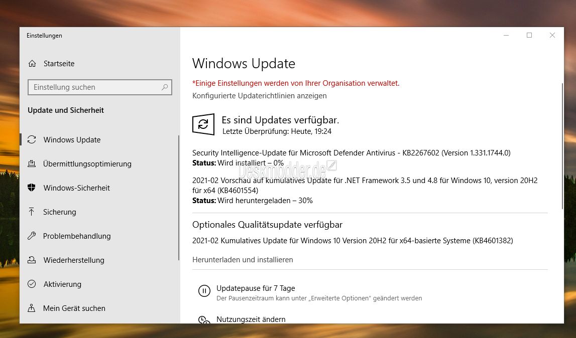The height and width of the screenshot is (338, 576).
Task: Maximize the Einstellungen window
Action: (529, 35)
